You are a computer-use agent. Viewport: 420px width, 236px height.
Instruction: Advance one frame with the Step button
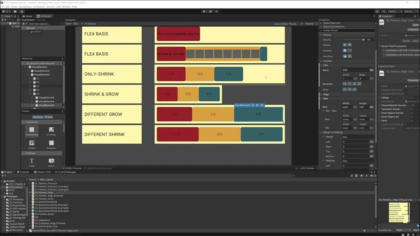click(217, 11)
